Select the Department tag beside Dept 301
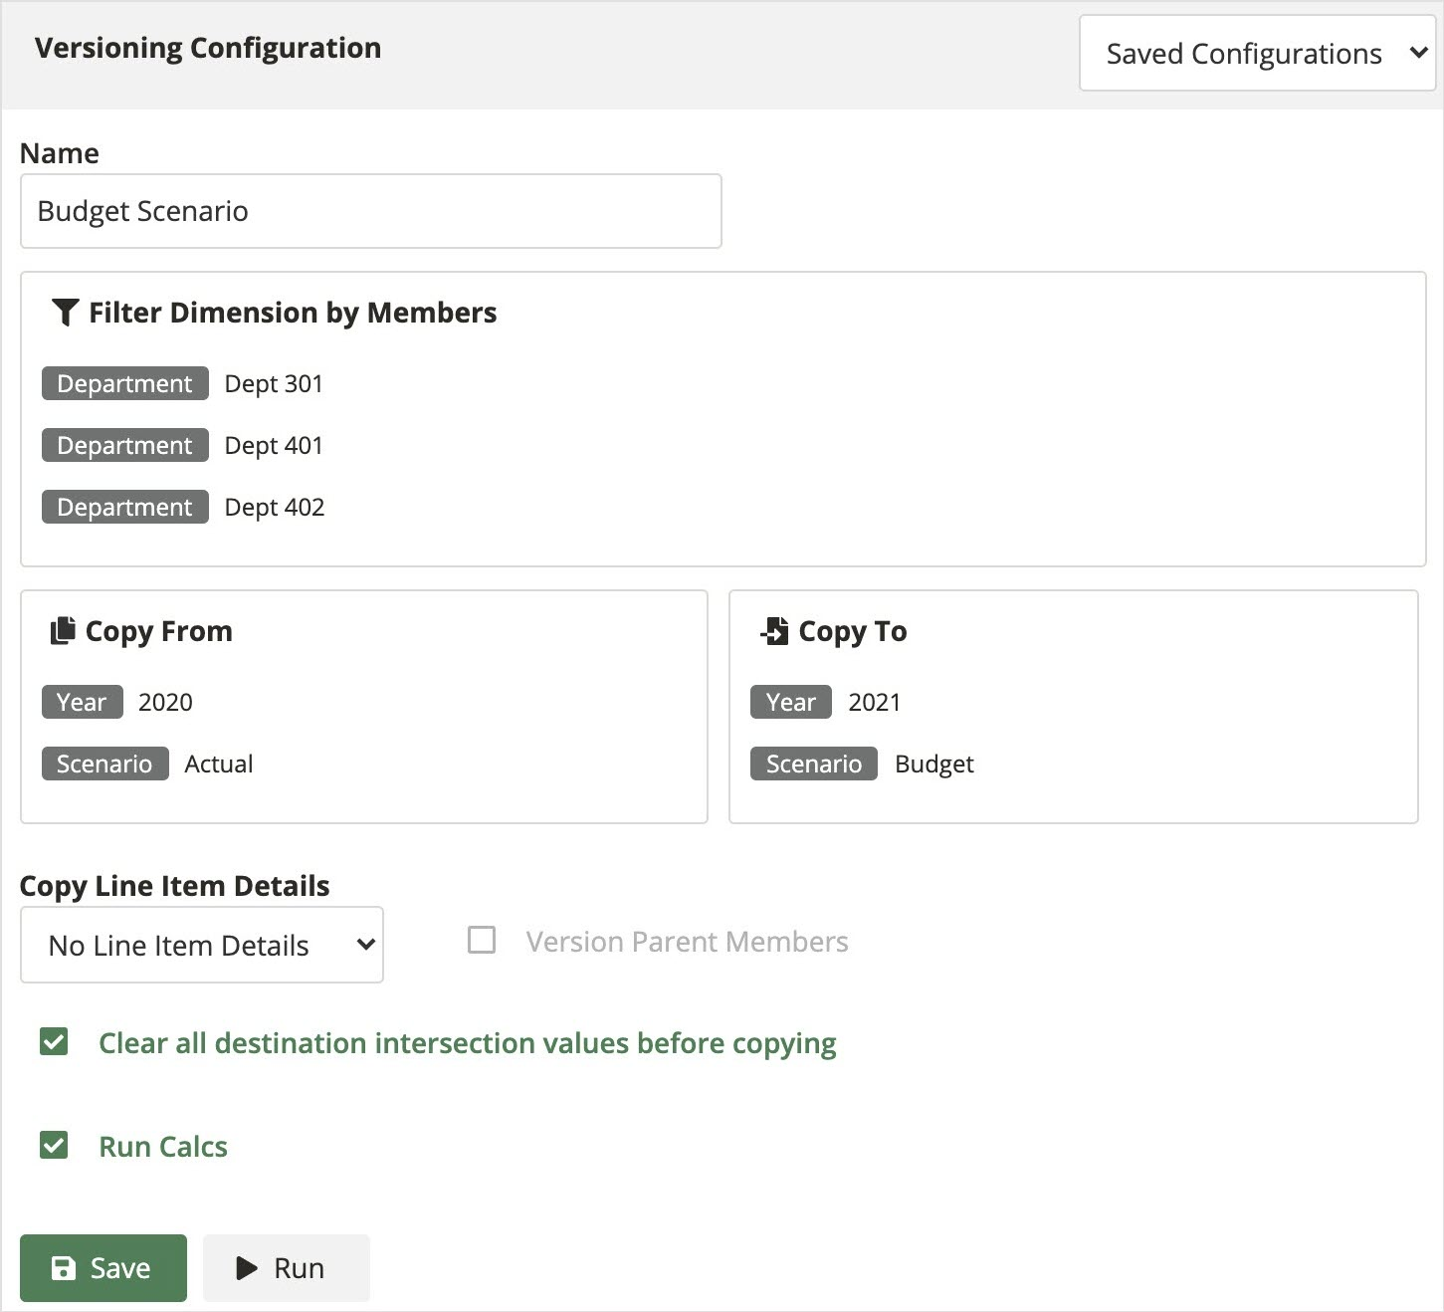 (x=123, y=383)
